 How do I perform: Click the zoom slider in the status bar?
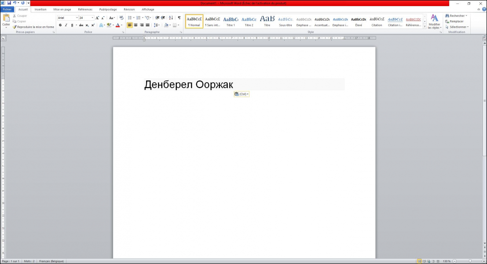click(470, 261)
